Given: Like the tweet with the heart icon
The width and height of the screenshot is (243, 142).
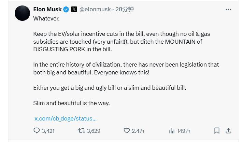Looking at the screenshot, I should pyautogui.click(x=127, y=131).
